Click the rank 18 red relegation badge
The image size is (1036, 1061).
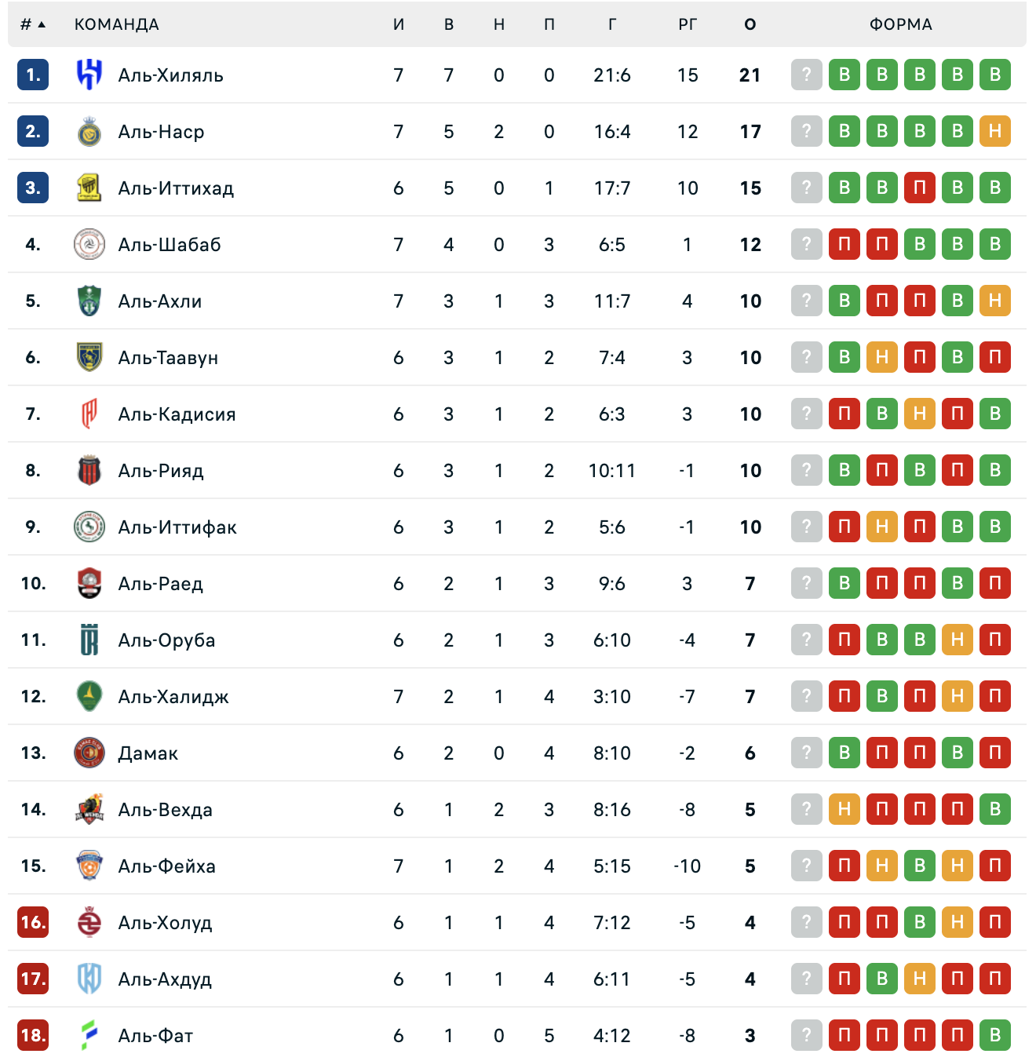[33, 1035]
